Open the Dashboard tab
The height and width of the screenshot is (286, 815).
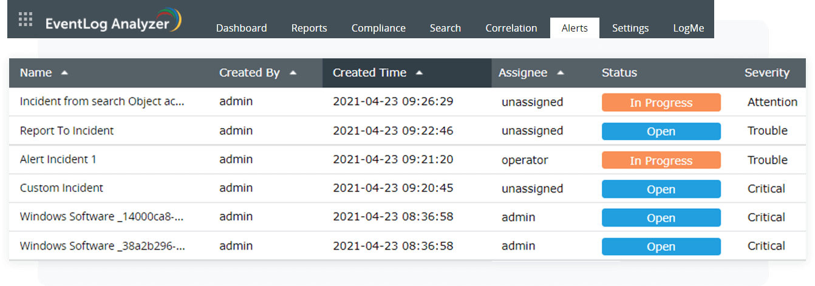[x=241, y=28]
